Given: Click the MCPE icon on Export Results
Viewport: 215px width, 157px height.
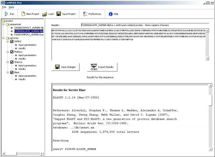Looking at the screenshot, I should point(94,67).
